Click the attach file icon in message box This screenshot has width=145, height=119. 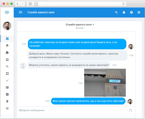pyautogui.click(x=130, y=110)
